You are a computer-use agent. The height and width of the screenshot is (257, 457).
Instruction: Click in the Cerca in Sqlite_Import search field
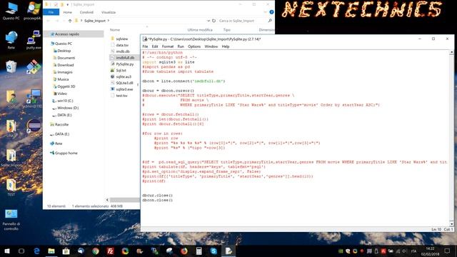click(x=242, y=21)
